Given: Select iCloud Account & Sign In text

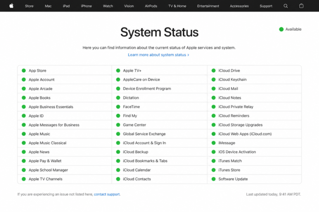Looking at the screenshot, I should pyautogui.click(x=144, y=143).
